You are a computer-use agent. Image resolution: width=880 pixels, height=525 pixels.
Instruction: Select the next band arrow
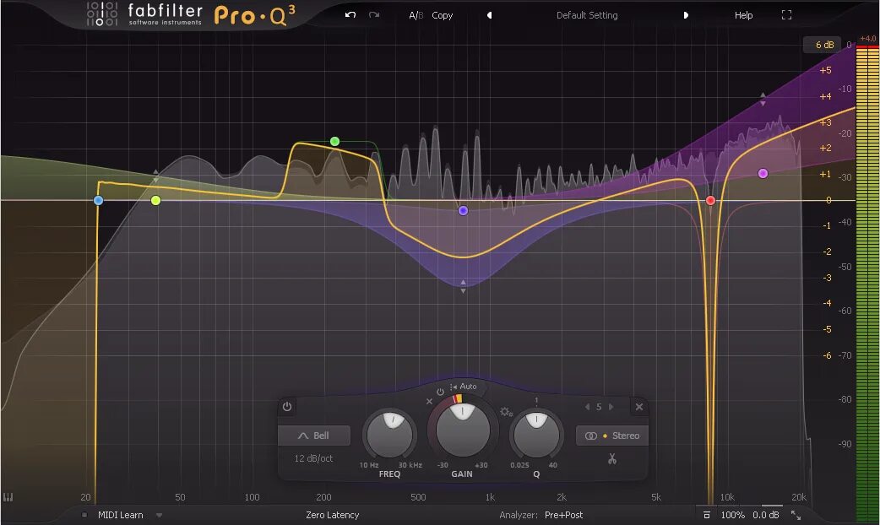coord(611,407)
